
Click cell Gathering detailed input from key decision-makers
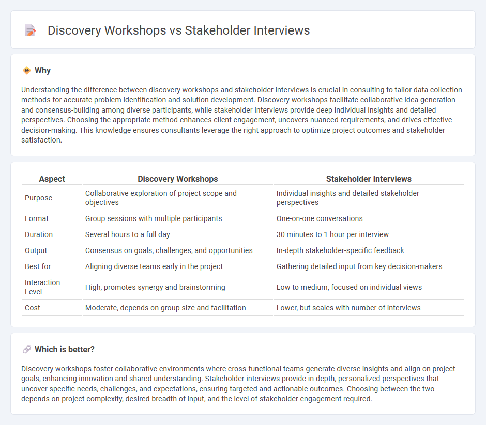point(369,267)
